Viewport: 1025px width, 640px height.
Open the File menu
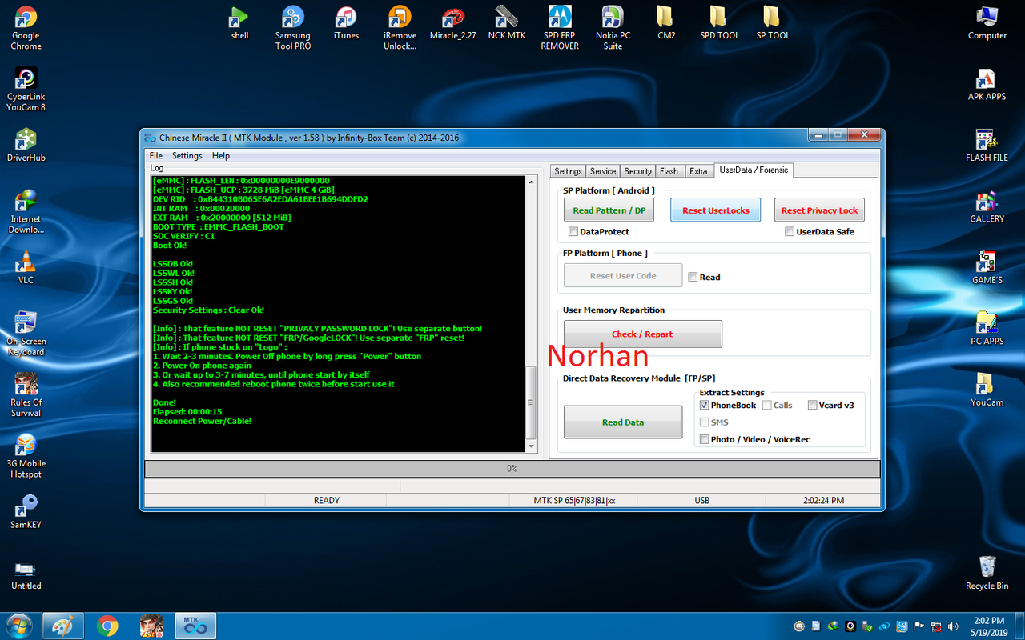155,156
